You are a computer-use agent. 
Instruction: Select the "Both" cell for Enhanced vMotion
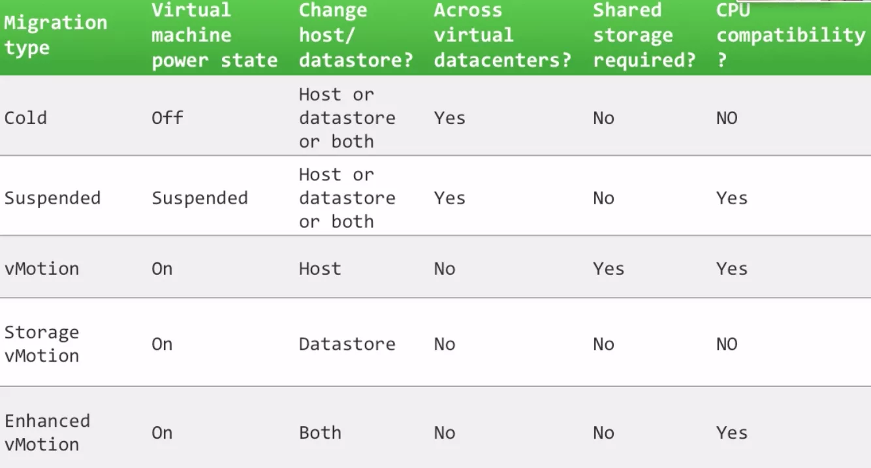click(x=320, y=433)
